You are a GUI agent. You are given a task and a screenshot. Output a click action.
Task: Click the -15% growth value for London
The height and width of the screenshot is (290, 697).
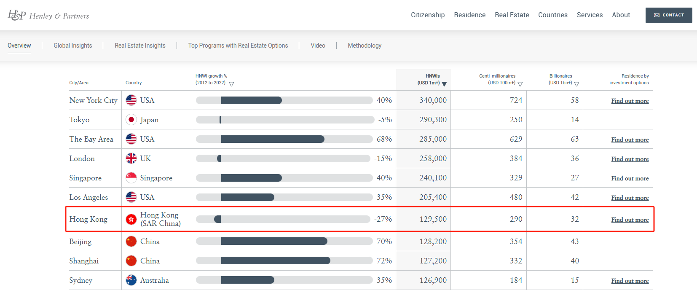pos(383,158)
